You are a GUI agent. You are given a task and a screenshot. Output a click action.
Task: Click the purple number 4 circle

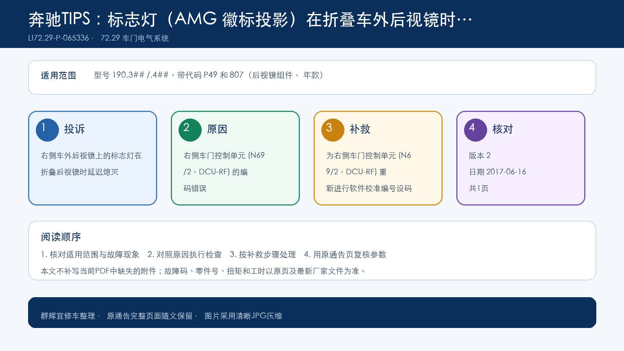(475, 130)
